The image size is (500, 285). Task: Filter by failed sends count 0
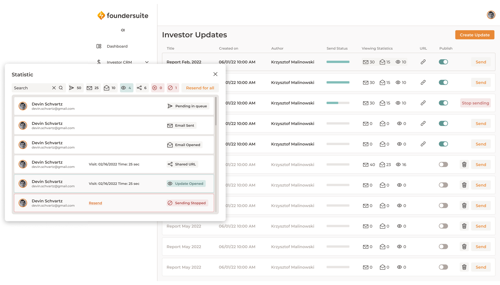coord(157,88)
